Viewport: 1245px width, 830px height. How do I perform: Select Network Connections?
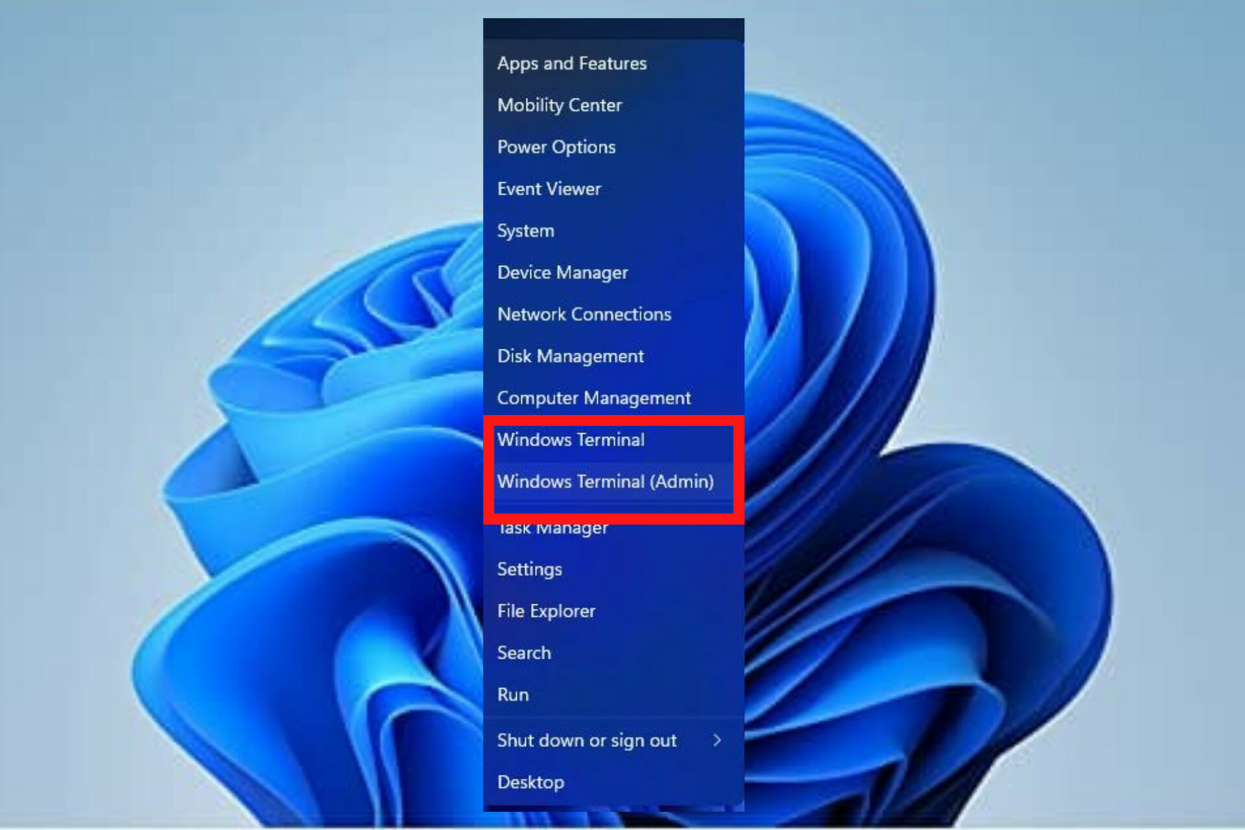(613, 314)
